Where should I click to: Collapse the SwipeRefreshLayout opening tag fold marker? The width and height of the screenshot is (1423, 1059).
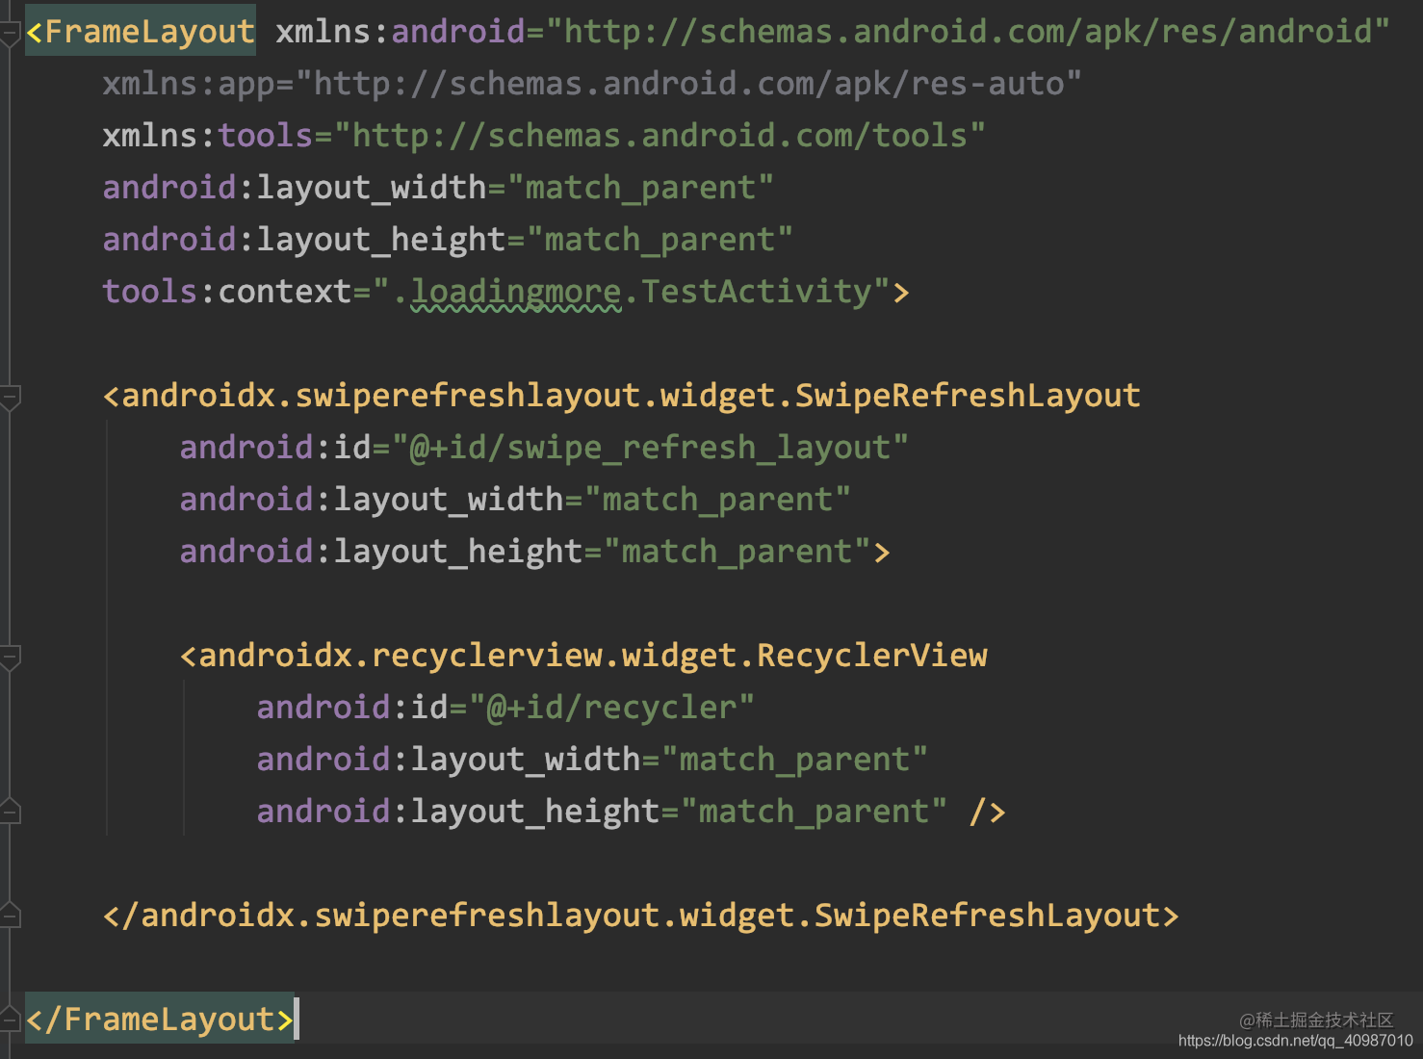[x=10, y=398]
